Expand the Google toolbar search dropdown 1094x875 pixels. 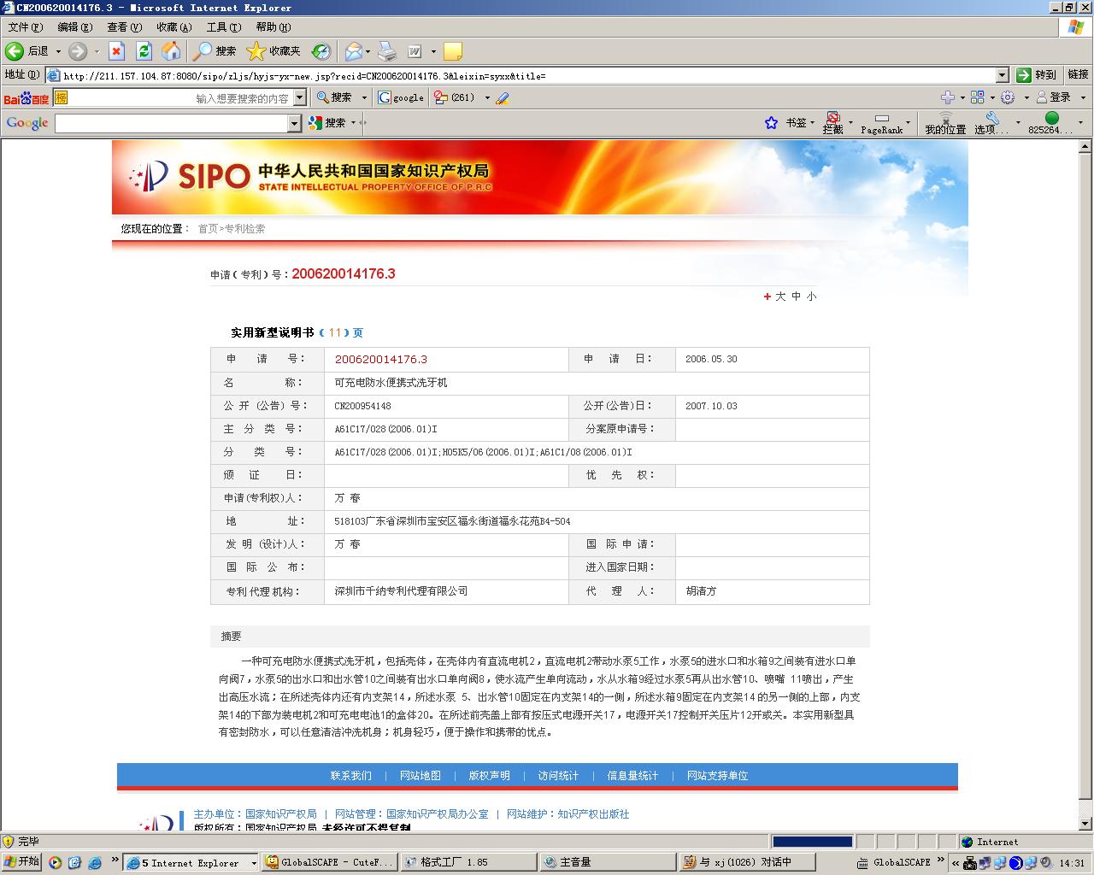pyautogui.click(x=294, y=124)
